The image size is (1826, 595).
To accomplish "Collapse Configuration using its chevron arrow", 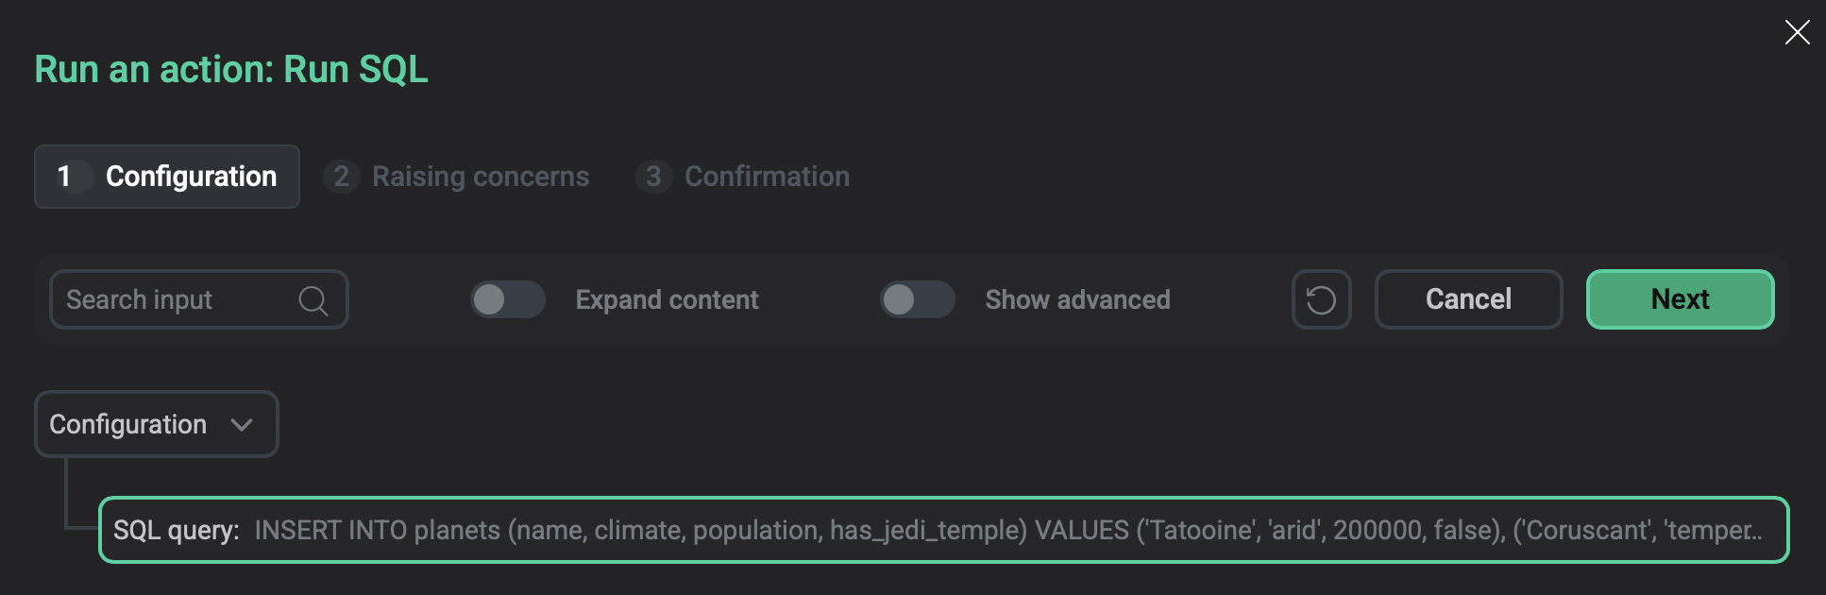I will (242, 425).
